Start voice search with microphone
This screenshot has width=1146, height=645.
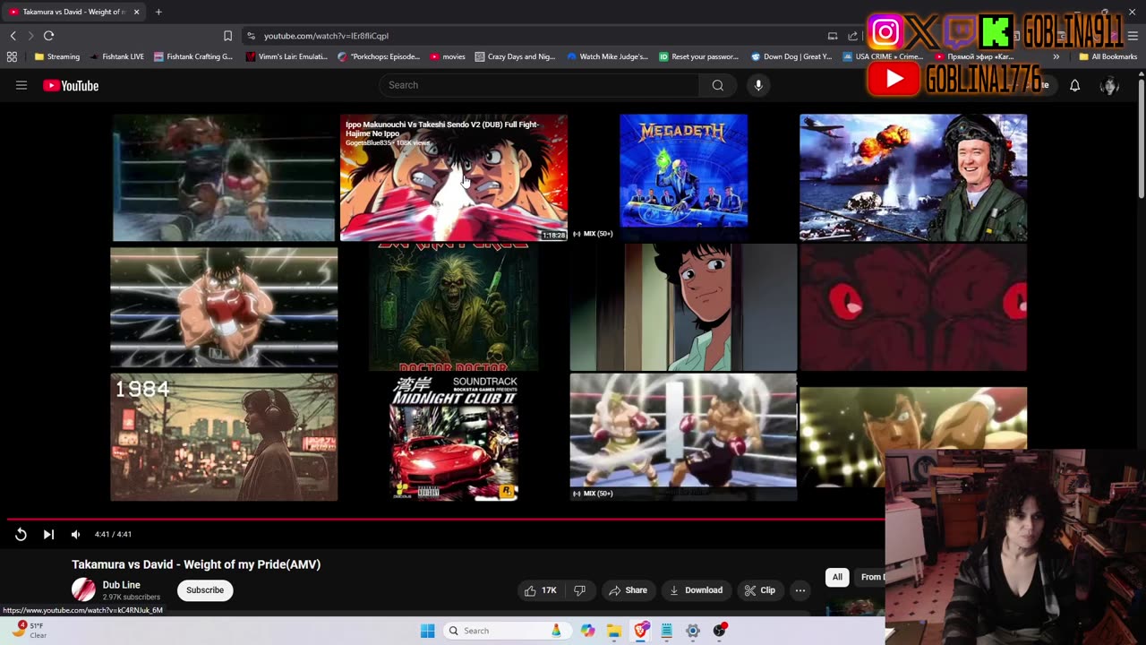[x=758, y=85]
